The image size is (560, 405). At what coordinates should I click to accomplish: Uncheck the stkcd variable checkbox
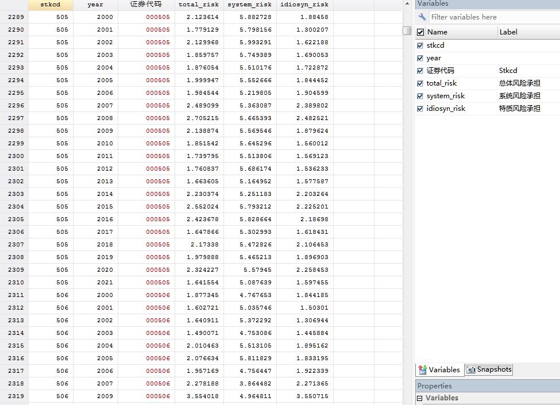[x=420, y=45]
